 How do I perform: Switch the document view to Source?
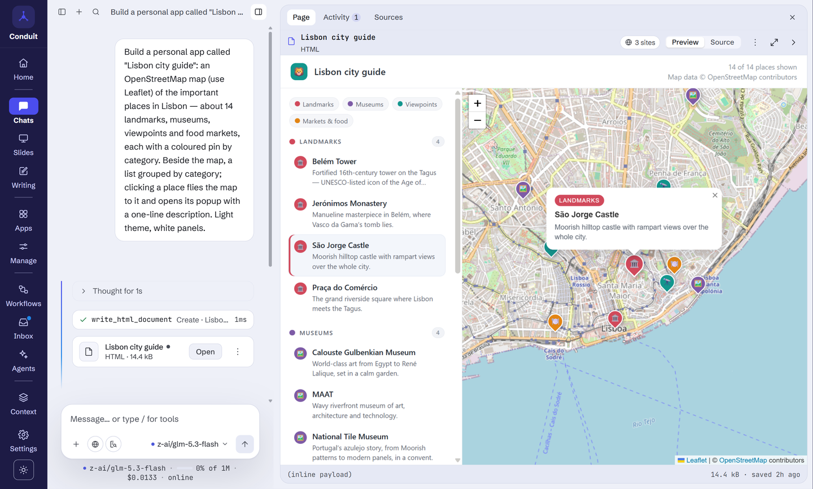(x=722, y=42)
